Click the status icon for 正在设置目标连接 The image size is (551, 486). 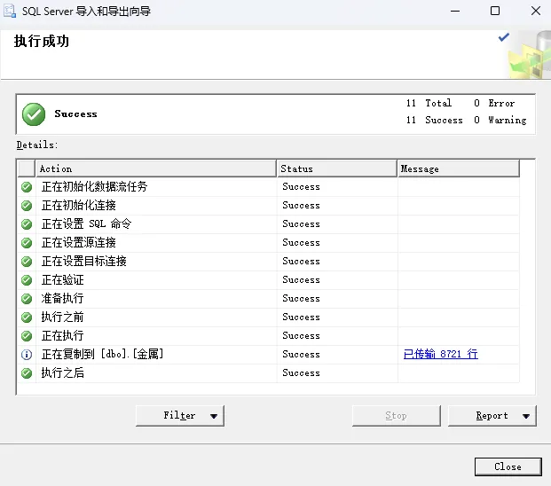tap(27, 262)
